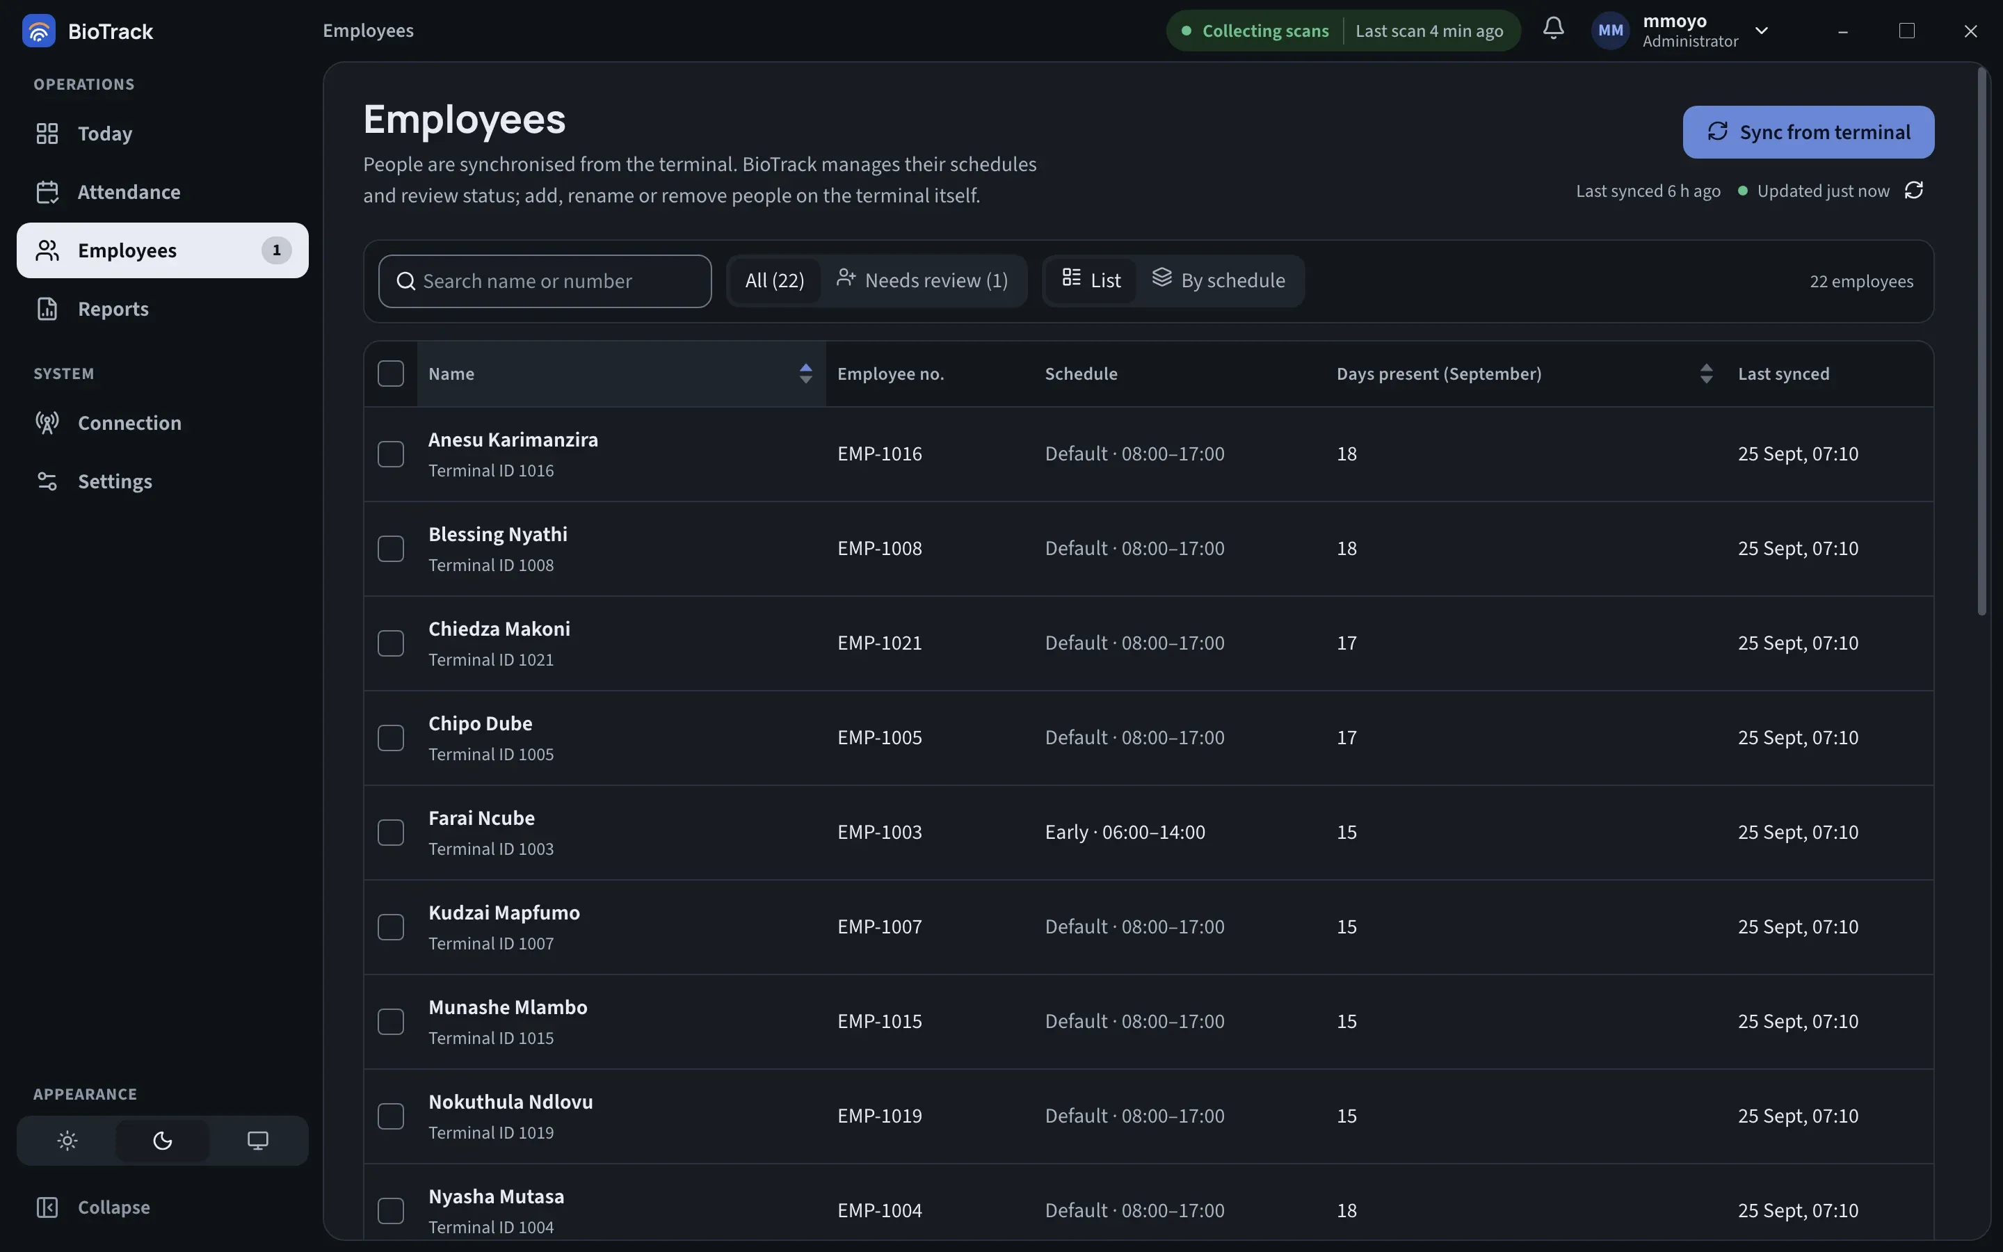Open Reports section
Image resolution: width=2003 pixels, height=1252 pixels.
pyautogui.click(x=162, y=308)
